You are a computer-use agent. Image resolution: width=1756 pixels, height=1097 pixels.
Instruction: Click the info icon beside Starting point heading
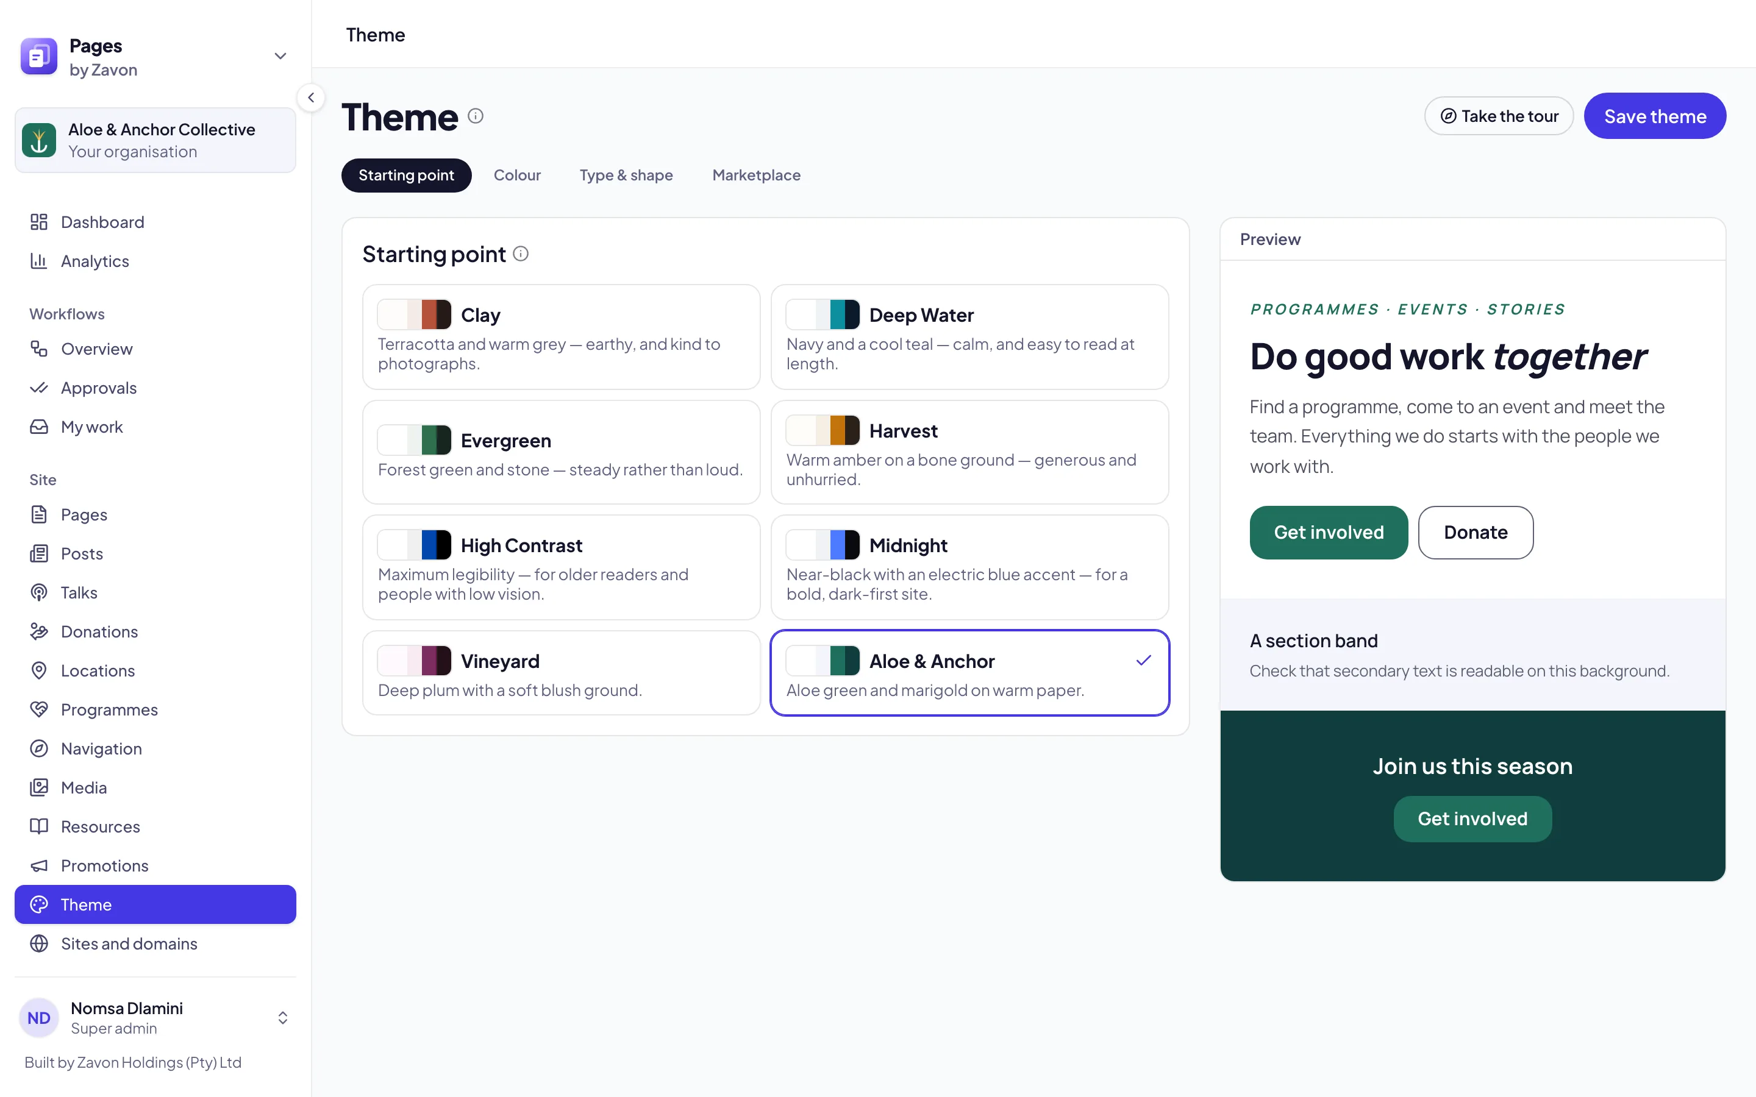point(521,254)
